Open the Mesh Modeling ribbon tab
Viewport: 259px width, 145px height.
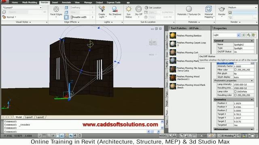(x=30, y=2)
